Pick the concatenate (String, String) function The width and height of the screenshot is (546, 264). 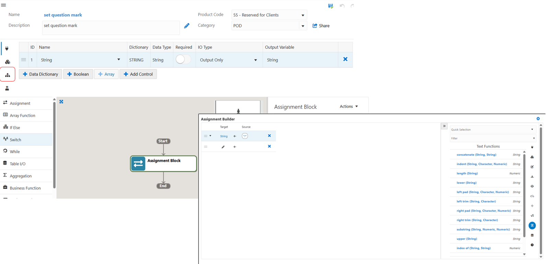[x=476, y=155]
